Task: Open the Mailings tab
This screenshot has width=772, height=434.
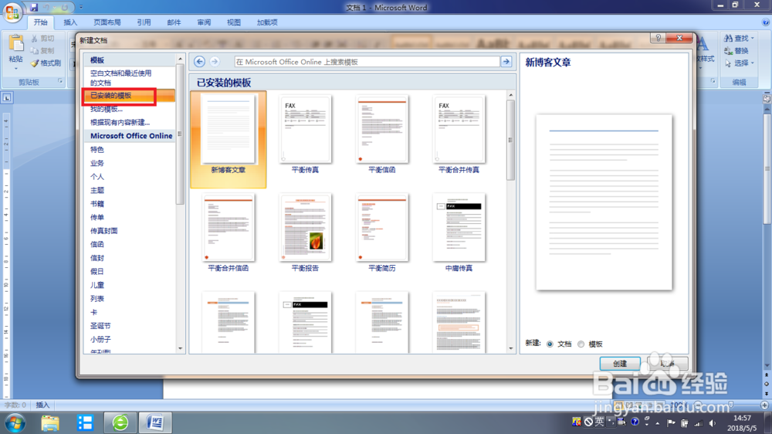Action: 174,22
